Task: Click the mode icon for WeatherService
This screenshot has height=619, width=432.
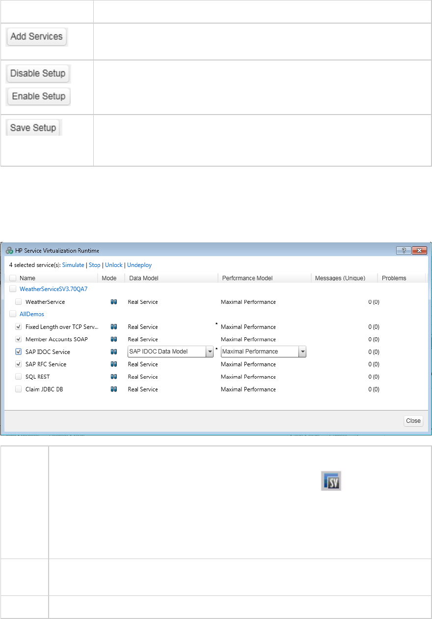Action: pos(113,302)
